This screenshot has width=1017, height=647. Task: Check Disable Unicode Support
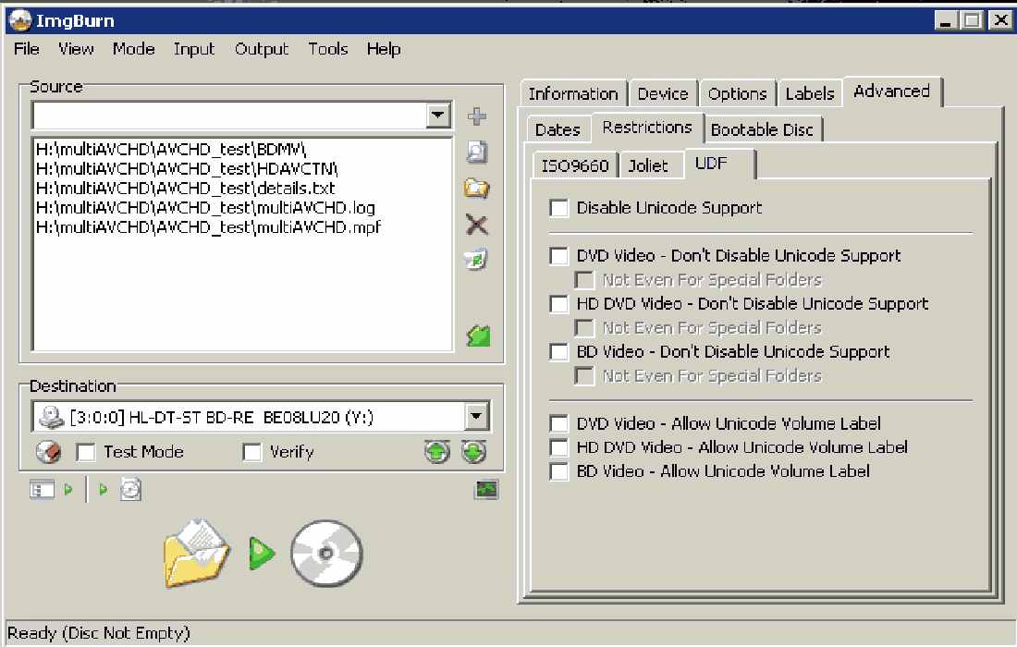click(558, 208)
